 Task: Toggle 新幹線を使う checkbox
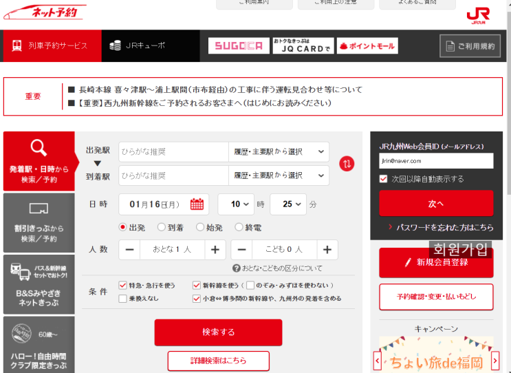pyautogui.click(x=197, y=286)
